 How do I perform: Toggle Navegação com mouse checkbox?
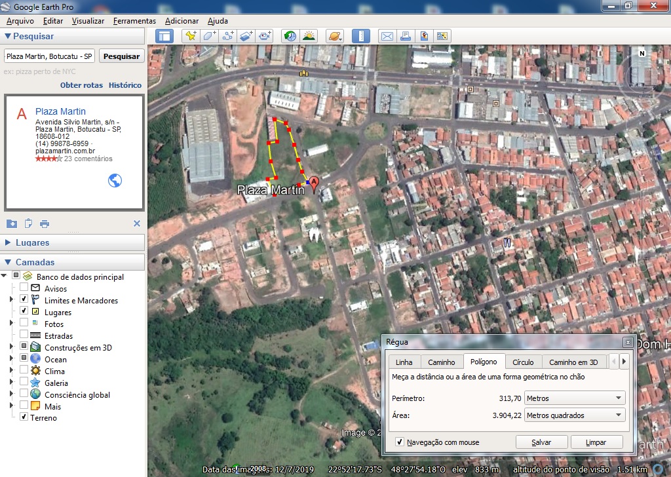(x=399, y=442)
